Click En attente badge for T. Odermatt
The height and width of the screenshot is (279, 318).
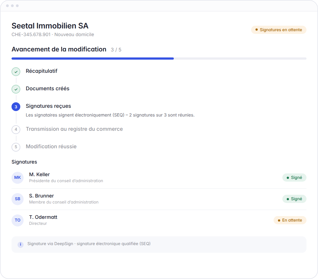(x=290, y=220)
